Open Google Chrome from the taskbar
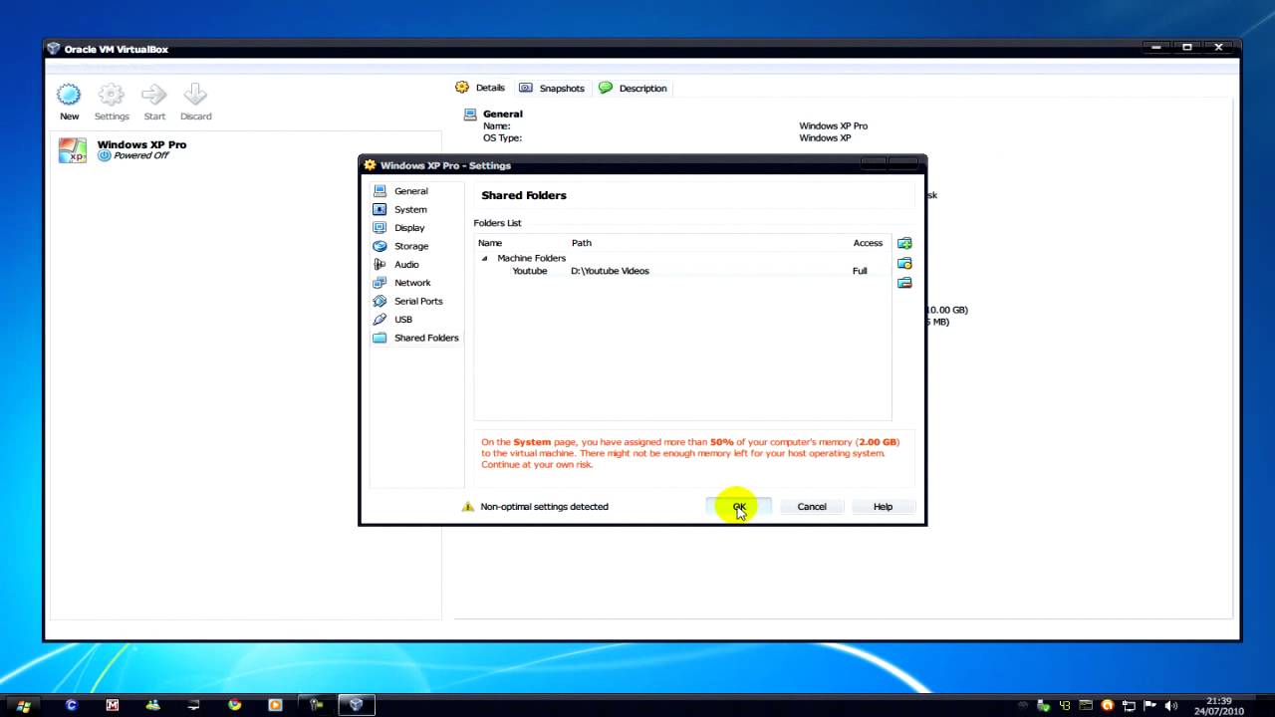This screenshot has width=1275, height=717. pos(234,705)
